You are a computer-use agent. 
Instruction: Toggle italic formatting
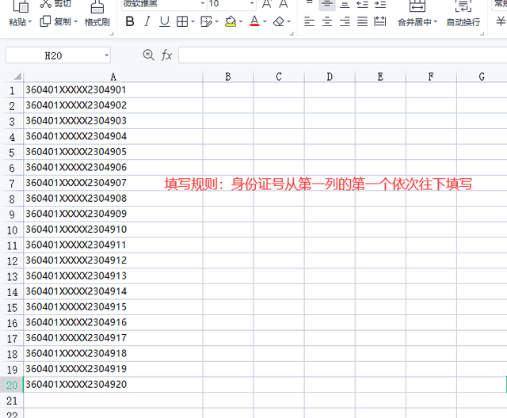147,21
